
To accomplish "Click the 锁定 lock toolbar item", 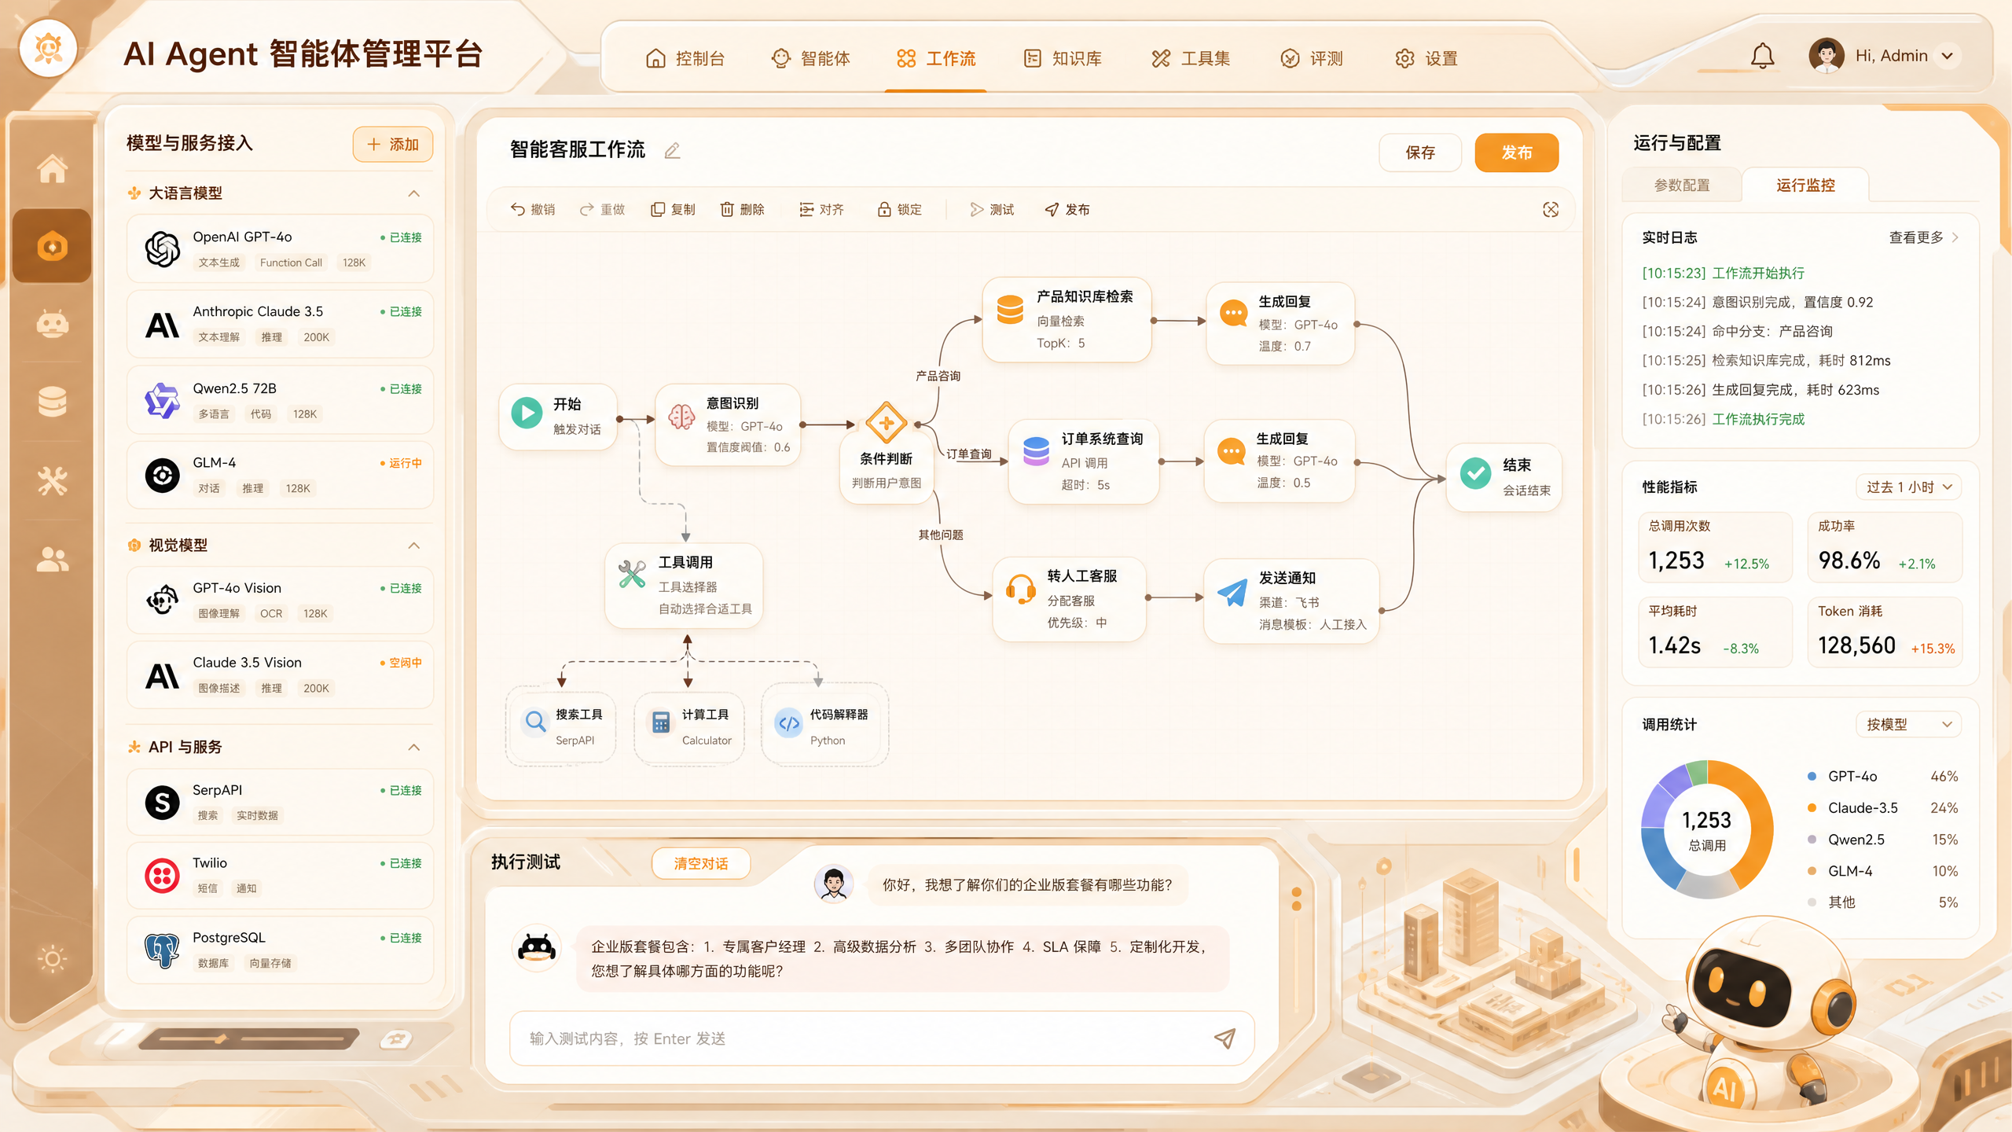I will click(899, 209).
